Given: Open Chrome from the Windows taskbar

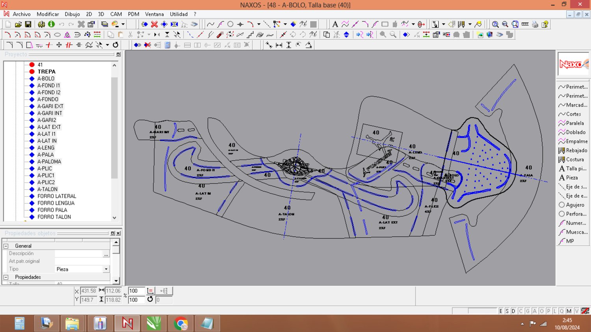Looking at the screenshot, I should tap(181, 324).
